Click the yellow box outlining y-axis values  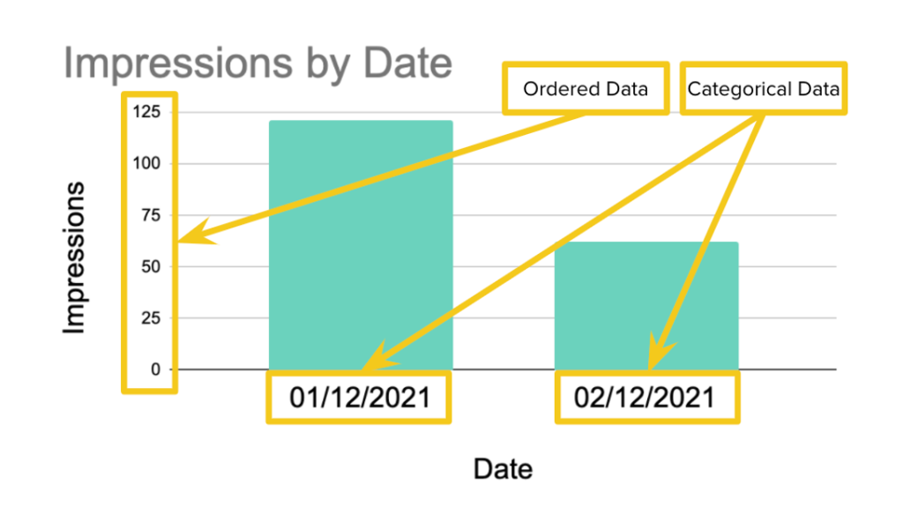pos(149,242)
